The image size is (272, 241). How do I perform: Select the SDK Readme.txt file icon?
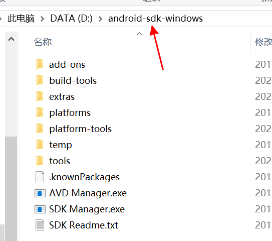pyautogui.click(x=40, y=225)
